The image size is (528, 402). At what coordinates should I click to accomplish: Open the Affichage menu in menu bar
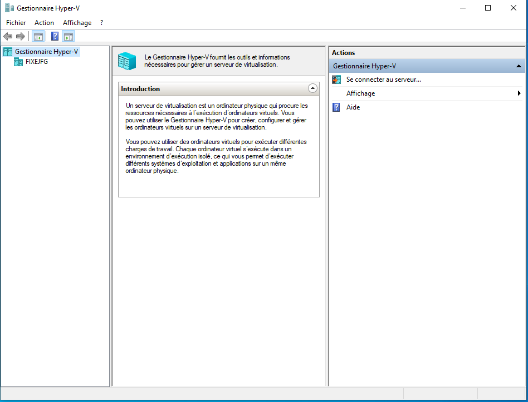tap(77, 23)
